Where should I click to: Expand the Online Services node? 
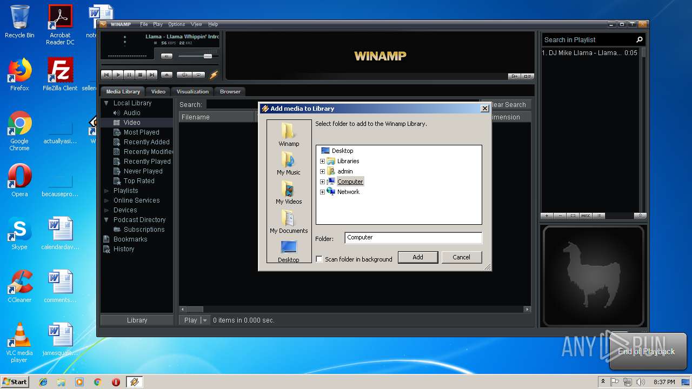107,200
